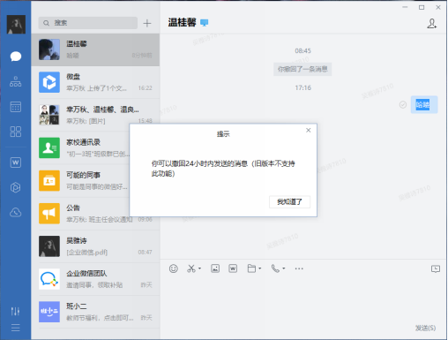The image size is (448, 340).
Task: Click the send file folder icon
Action: (251, 268)
